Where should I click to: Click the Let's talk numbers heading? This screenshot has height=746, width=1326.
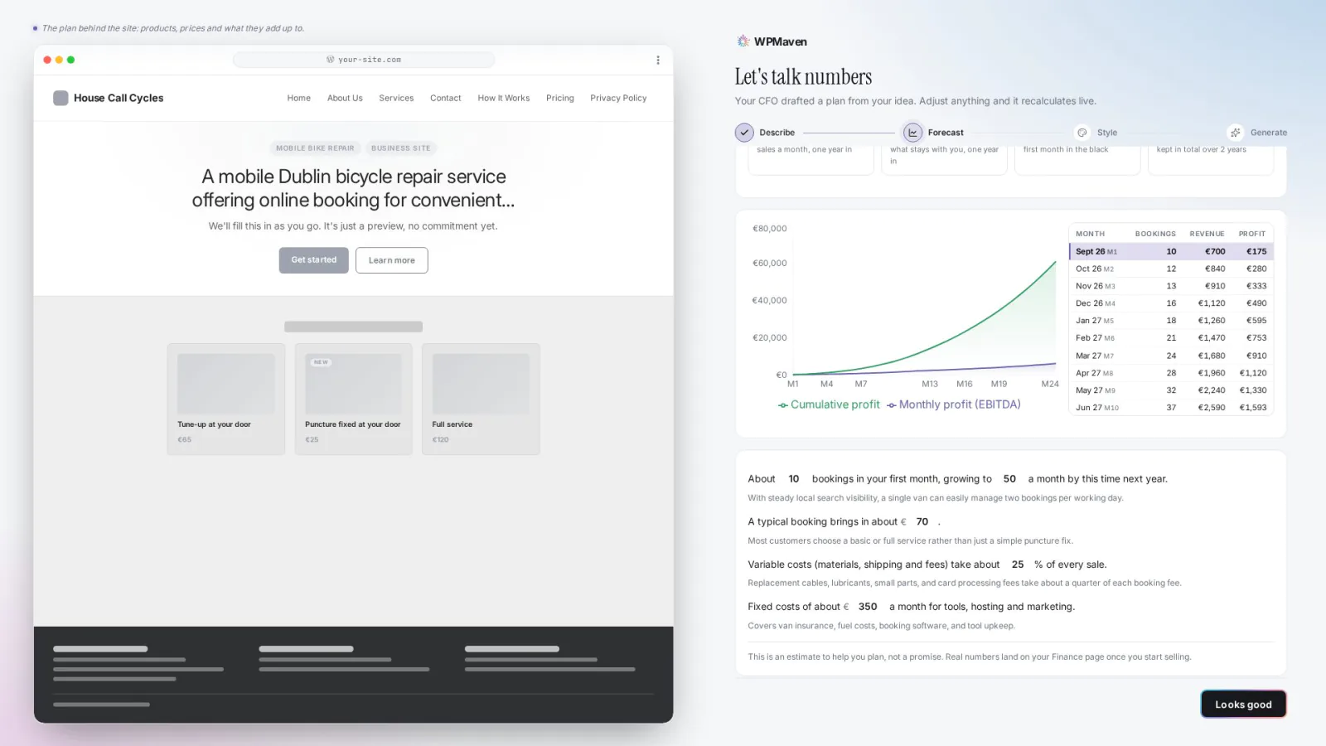click(x=803, y=77)
